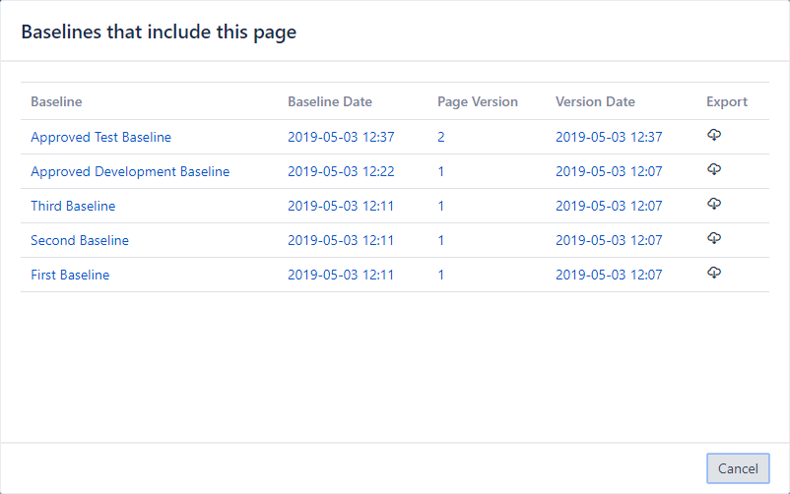Open Second Baseline link
Screen dimensions: 790x494
[80, 241]
